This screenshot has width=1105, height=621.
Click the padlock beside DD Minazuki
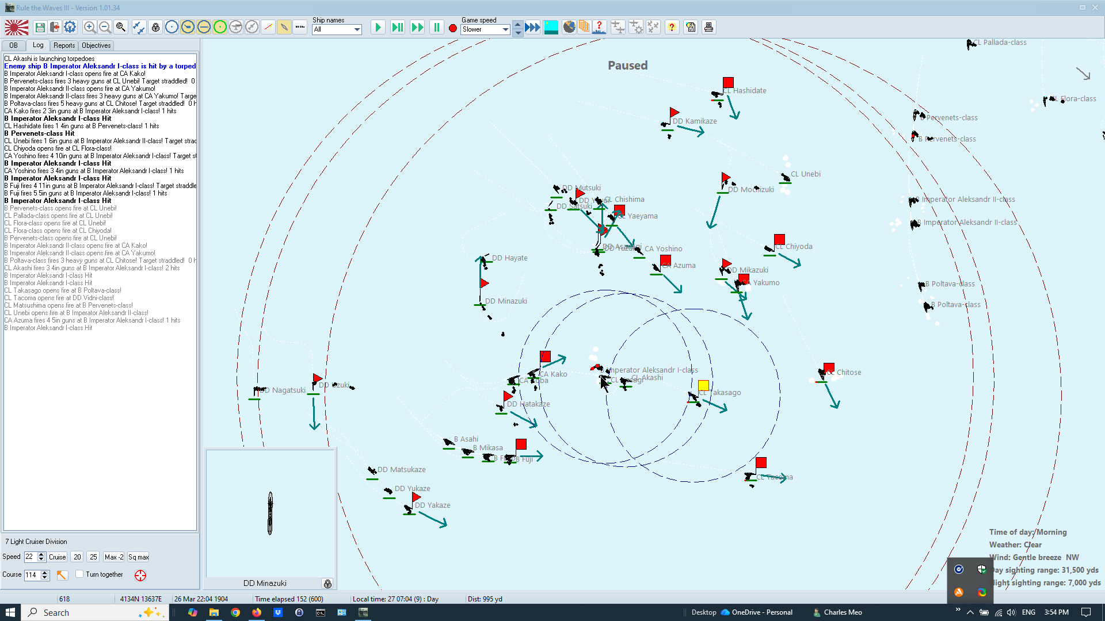tap(327, 584)
